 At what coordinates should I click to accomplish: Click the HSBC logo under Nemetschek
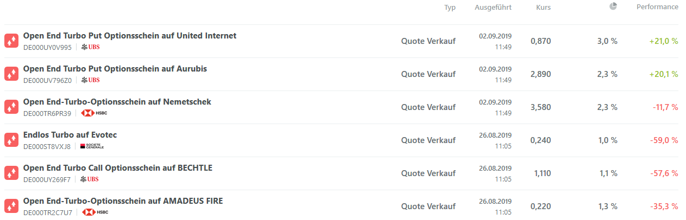95,113
